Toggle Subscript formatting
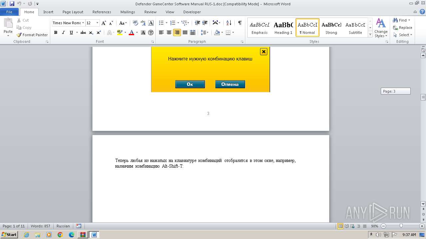This screenshot has width=426, height=239. pyautogui.click(x=91, y=33)
